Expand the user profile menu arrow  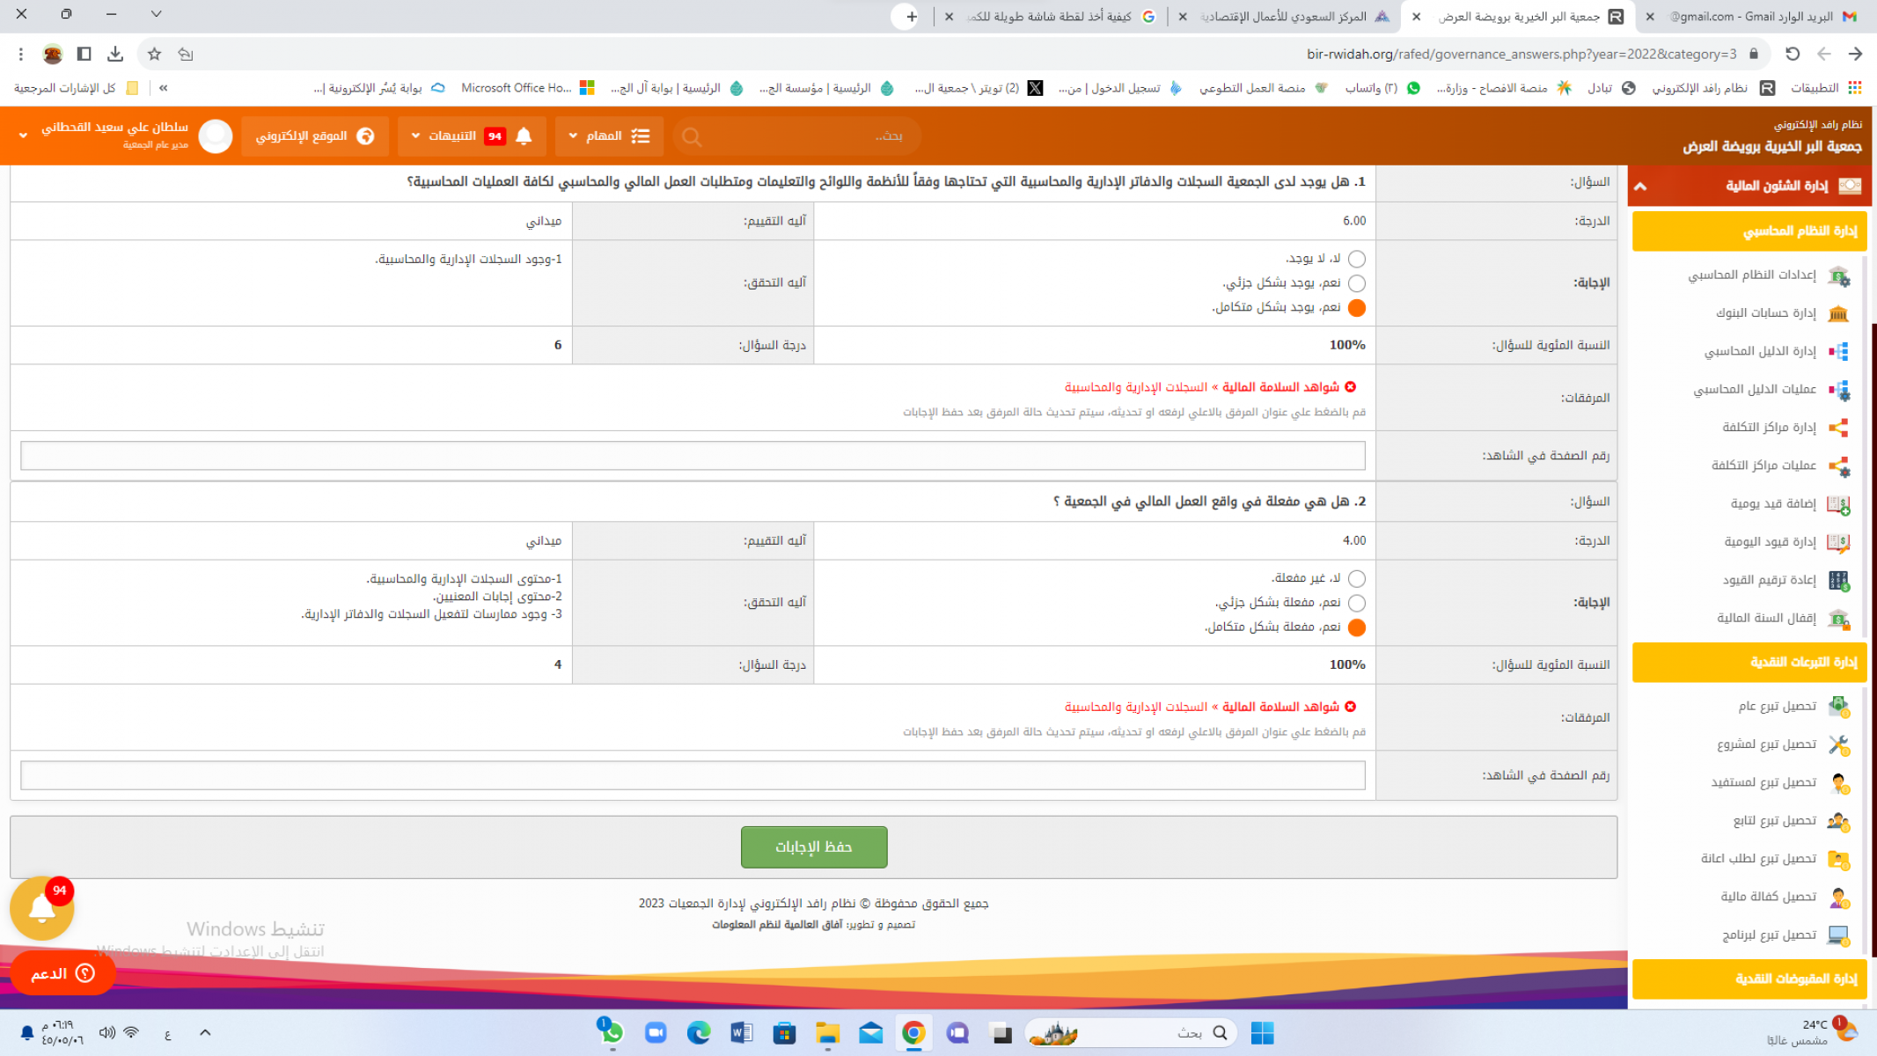(x=23, y=136)
